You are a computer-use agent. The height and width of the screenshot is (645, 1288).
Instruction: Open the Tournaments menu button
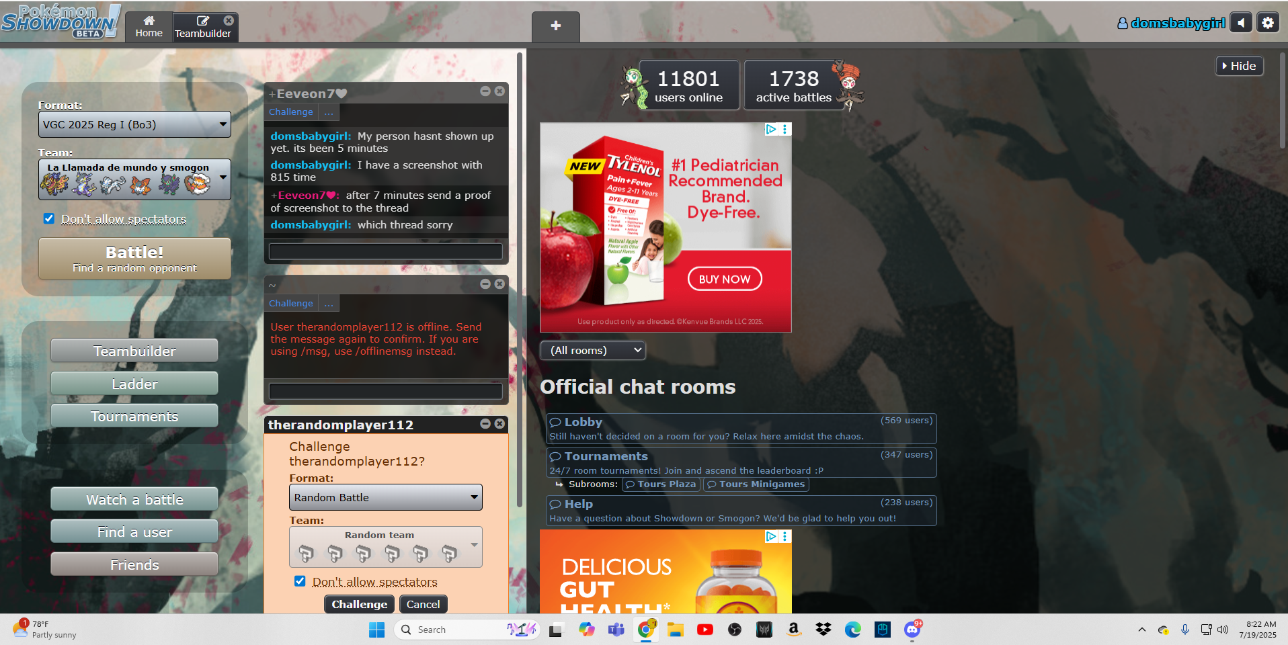click(134, 416)
